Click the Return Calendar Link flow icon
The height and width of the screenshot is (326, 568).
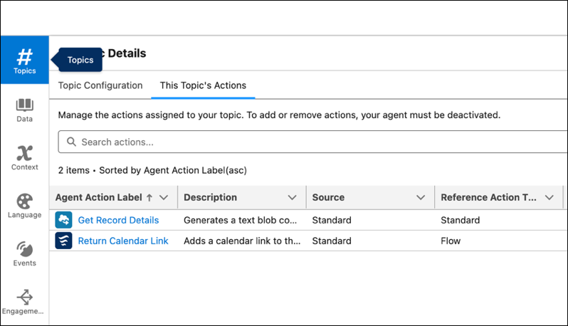click(63, 241)
